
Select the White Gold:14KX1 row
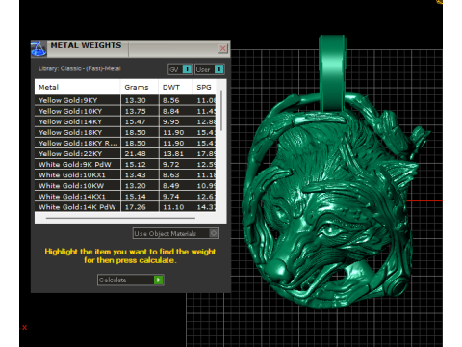pos(125,196)
